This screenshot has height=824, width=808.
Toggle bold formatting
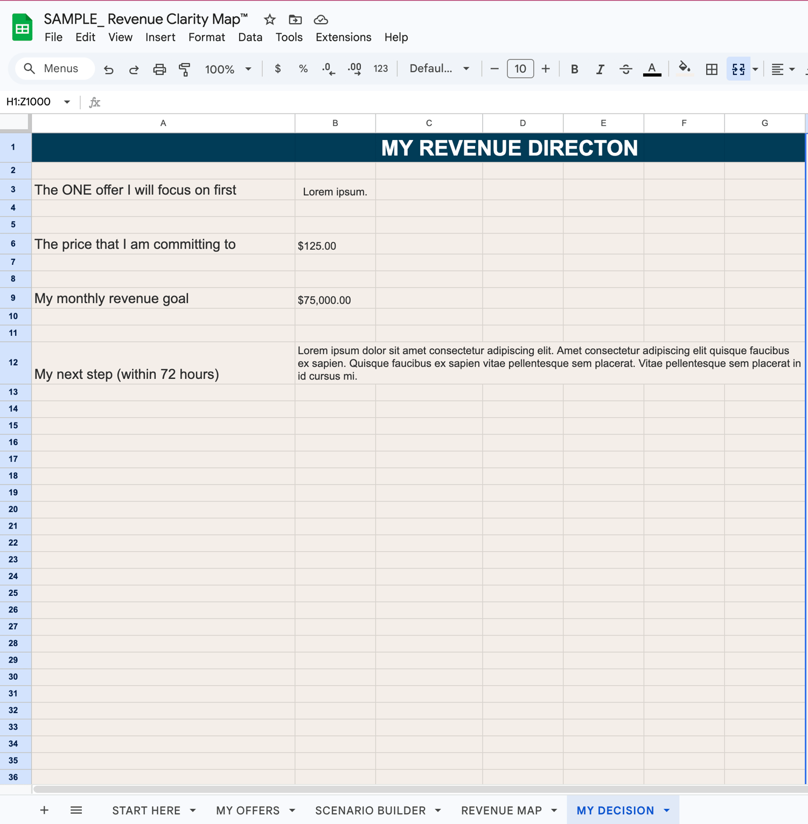pyautogui.click(x=574, y=69)
